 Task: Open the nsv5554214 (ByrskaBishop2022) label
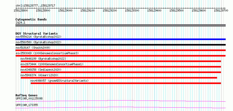click(x=38, y=37)
